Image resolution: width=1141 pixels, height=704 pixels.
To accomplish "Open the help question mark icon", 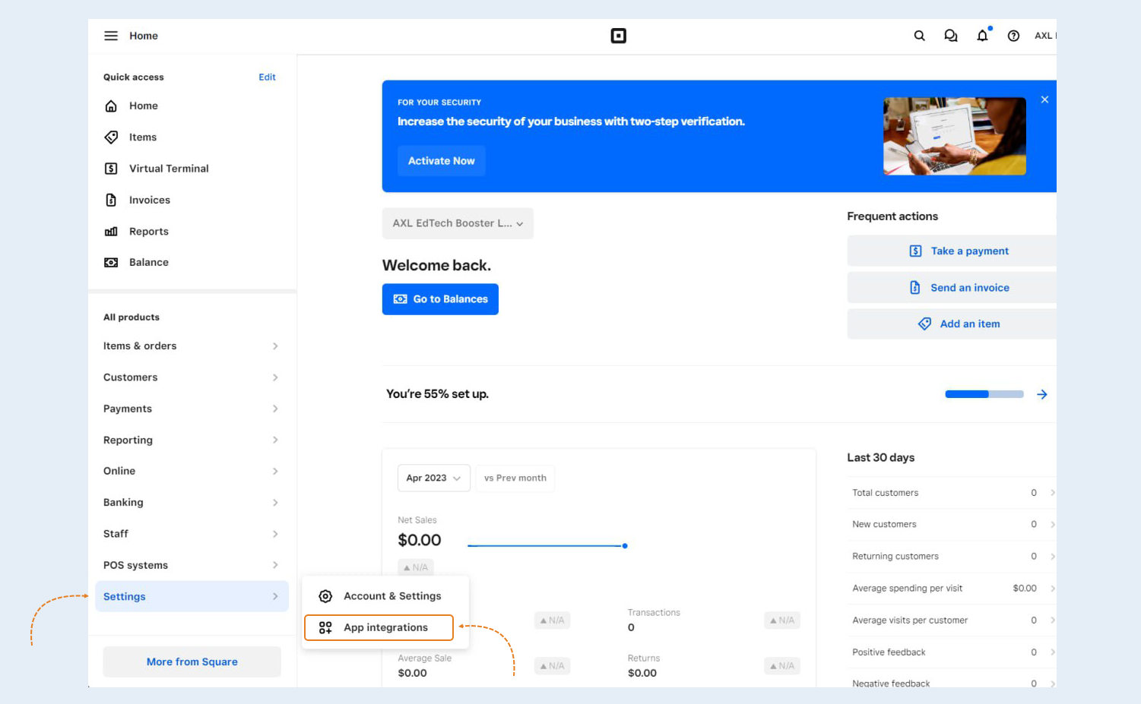I will (x=1013, y=36).
